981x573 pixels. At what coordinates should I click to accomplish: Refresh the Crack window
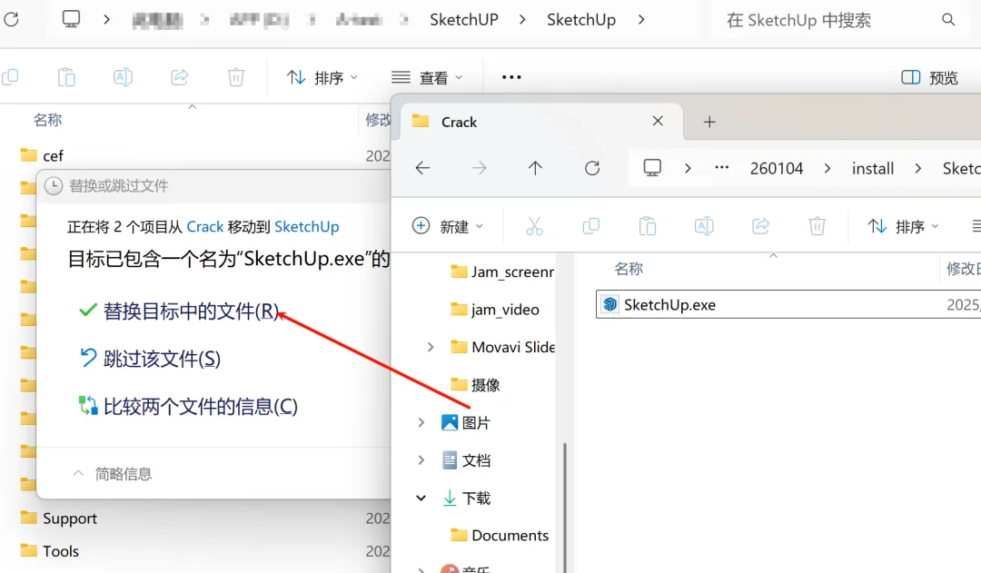(x=592, y=168)
